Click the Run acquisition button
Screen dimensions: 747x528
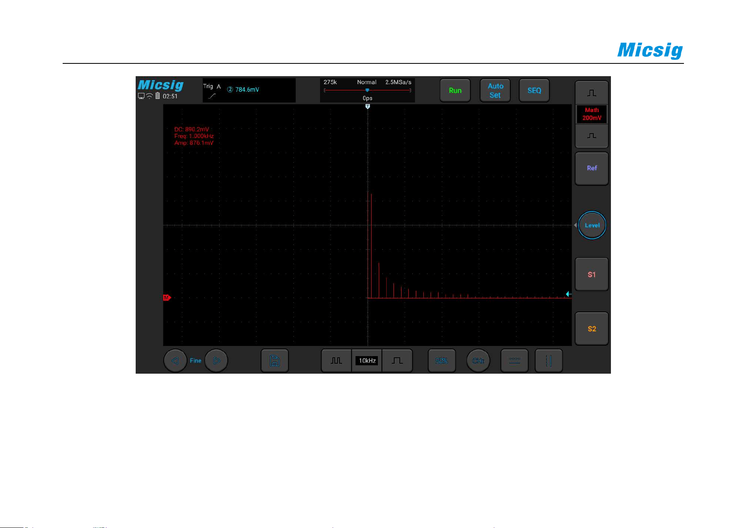tap(455, 91)
